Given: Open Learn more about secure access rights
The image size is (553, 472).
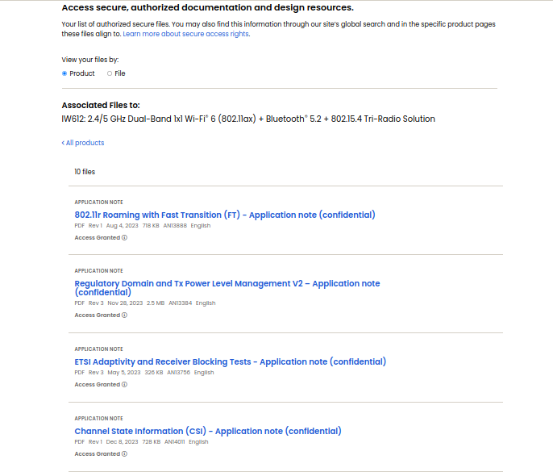Looking at the screenshot, I should click(185, 34).
